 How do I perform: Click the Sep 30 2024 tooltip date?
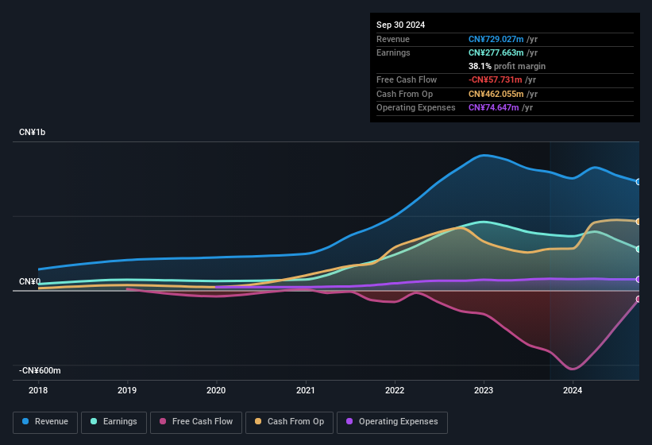pos(400,25)
